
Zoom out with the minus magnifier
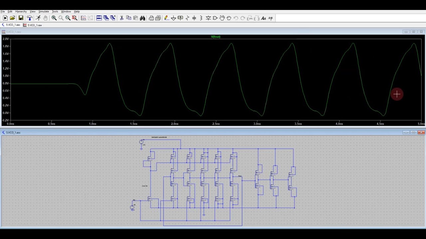pyautogui.click(x=68, y=18)
